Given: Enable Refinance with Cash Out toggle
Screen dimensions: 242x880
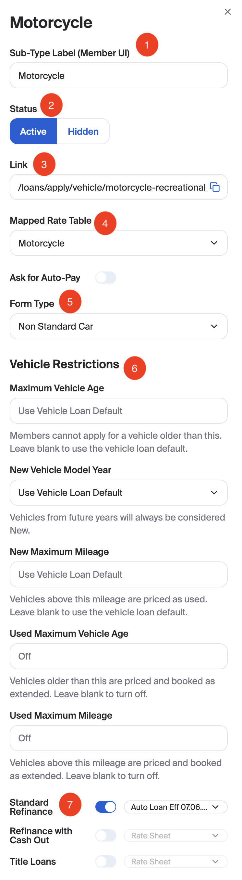Looking at the screenshot, I should pos(106,836).
